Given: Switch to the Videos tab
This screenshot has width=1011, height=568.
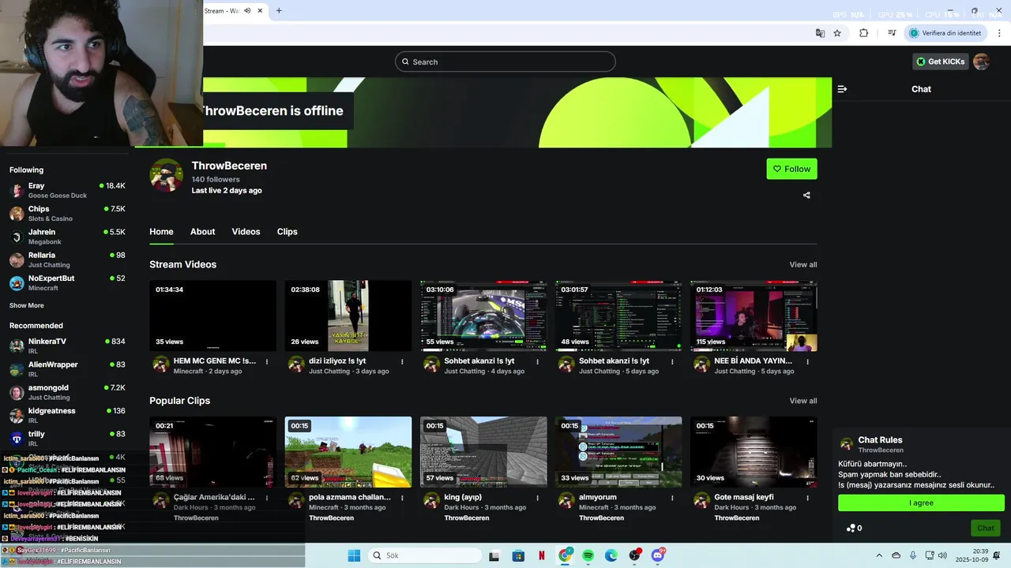Looking at the screenshot, I should pos(246,231).
